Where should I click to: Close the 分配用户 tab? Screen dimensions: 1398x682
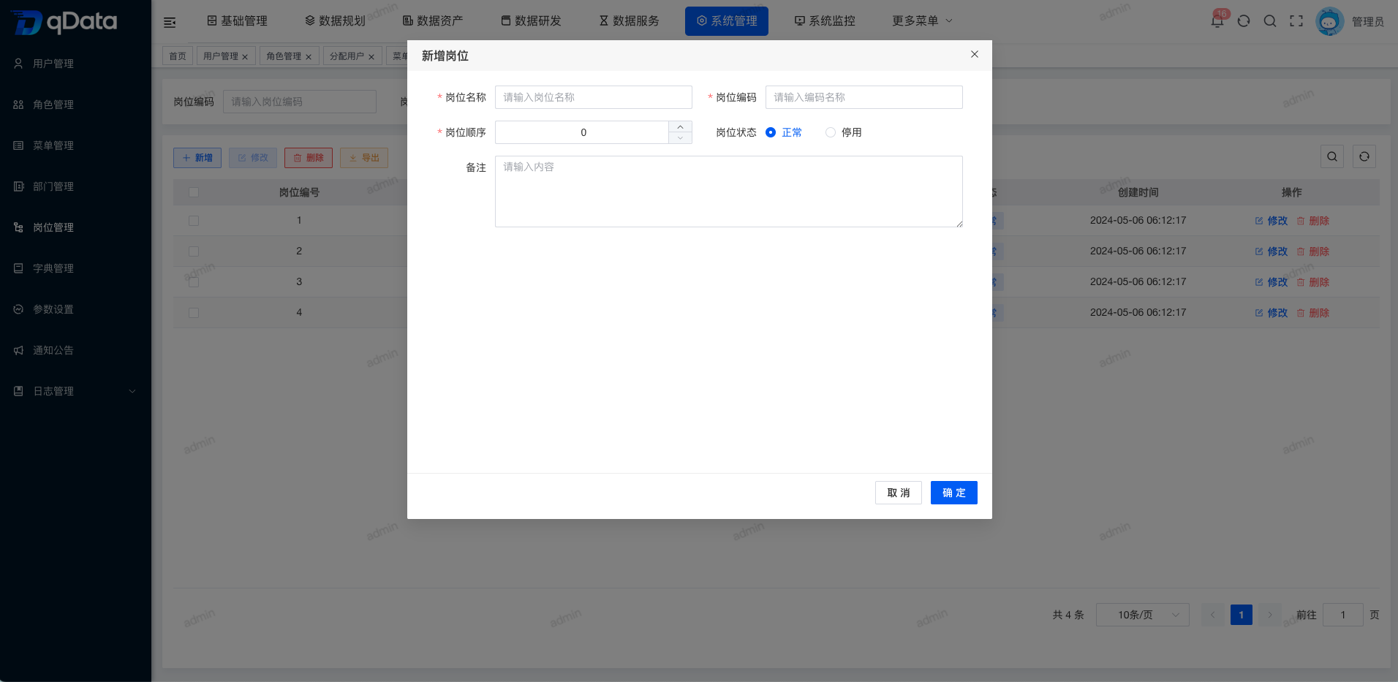click(371, 57)
